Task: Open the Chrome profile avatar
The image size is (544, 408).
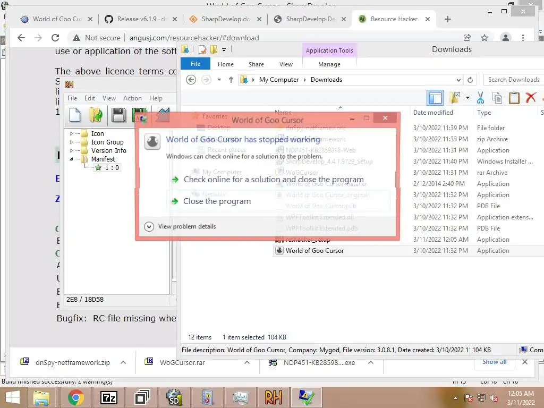Action: click(x=506, y=38)
